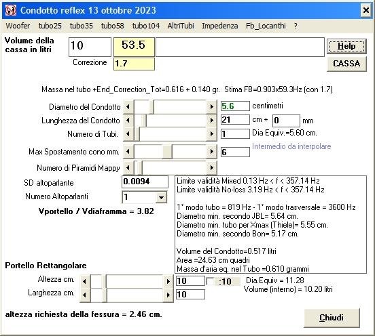The height and width of the screenshot is (336, 375).
Task: Click the Larghezza cm slider thumb
Action: point(105,295)
